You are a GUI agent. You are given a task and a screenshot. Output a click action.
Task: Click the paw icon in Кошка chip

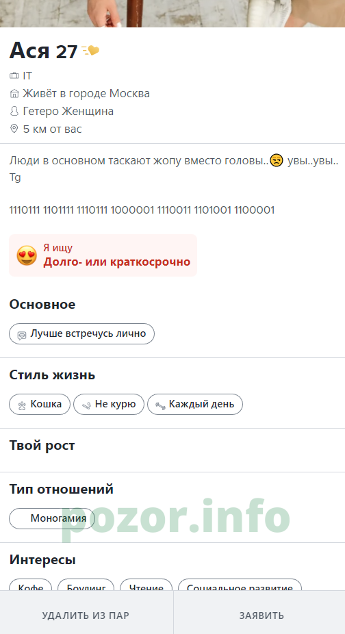pyautogui.click(x=22, y=405)
